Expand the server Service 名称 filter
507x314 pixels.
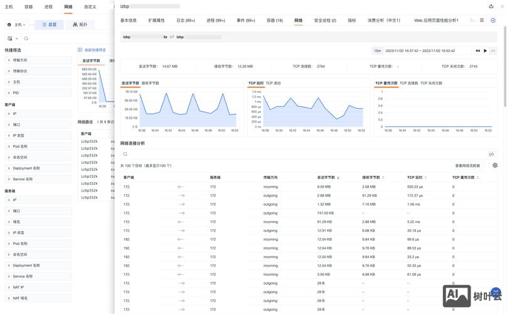[38, 276]
